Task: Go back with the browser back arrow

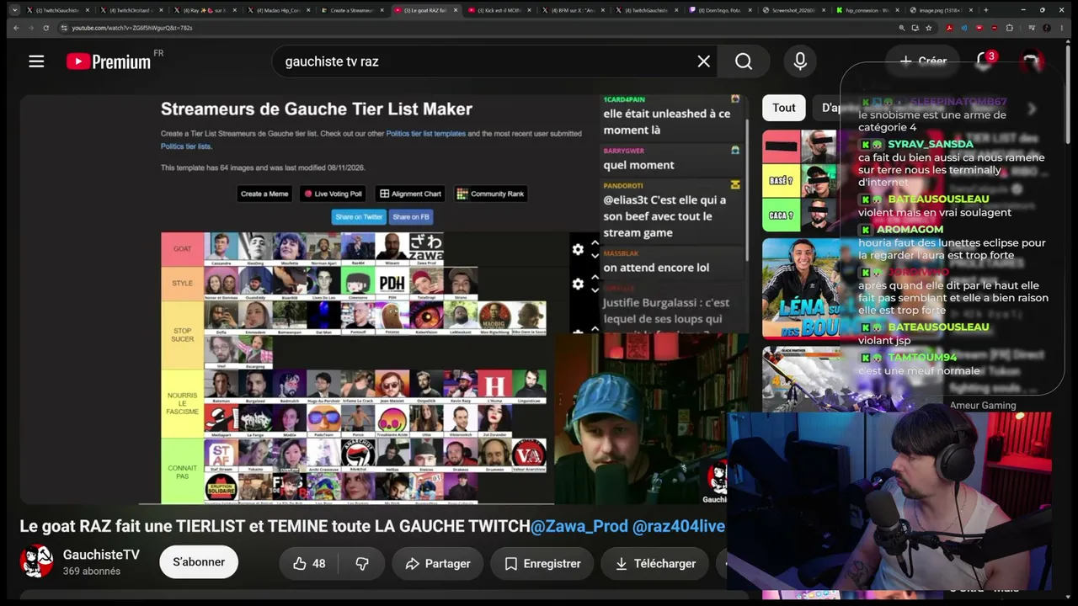Action: click(14, 28)
